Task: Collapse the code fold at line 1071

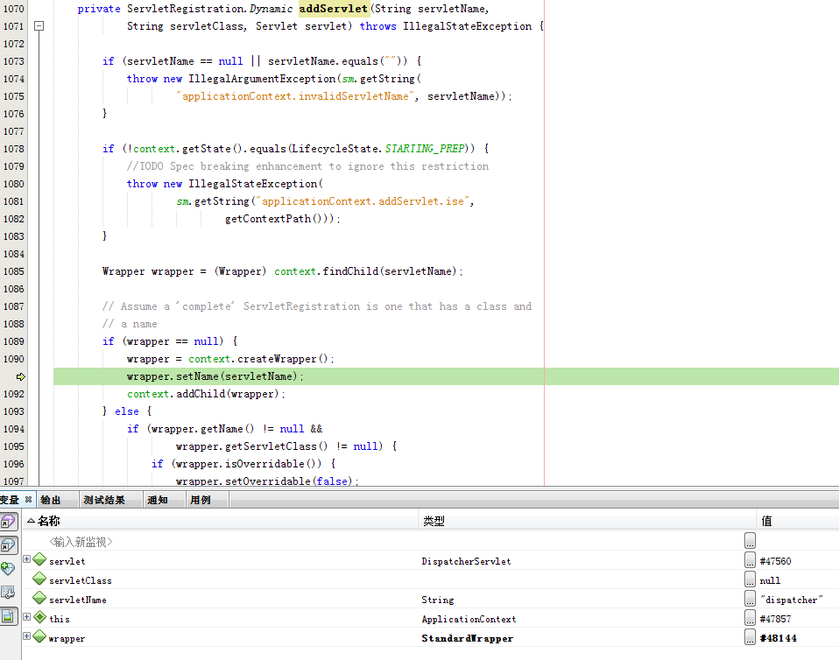Action: (x=39, y=25)
